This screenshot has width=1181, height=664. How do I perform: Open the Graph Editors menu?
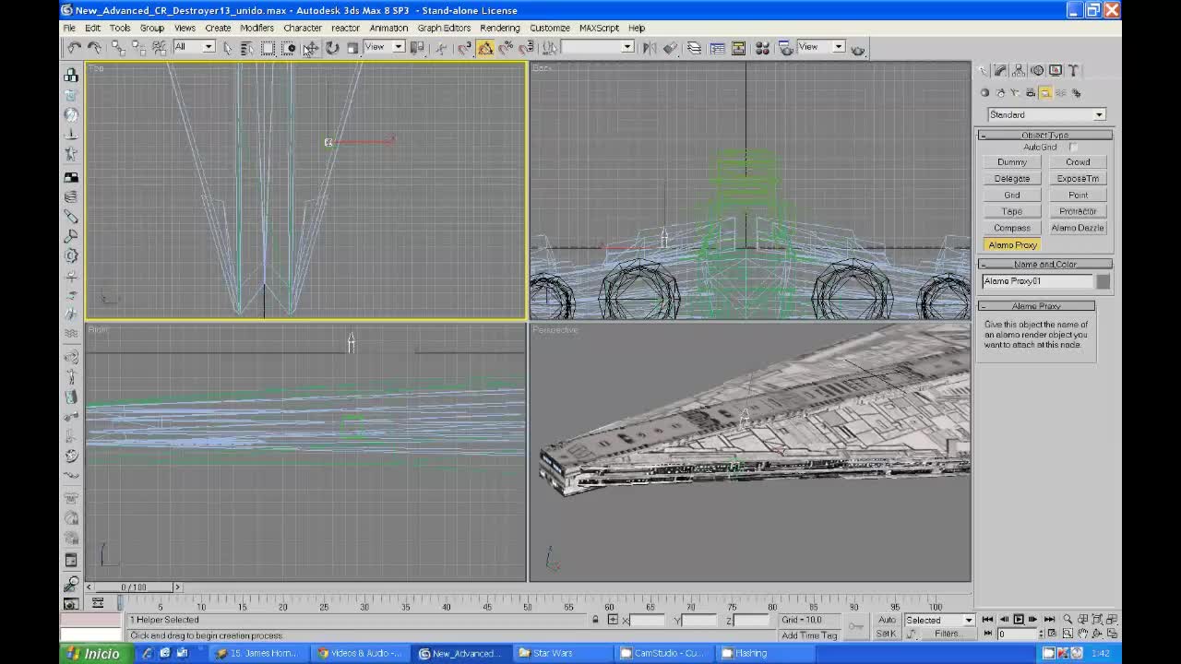click(x=444, y=28)
